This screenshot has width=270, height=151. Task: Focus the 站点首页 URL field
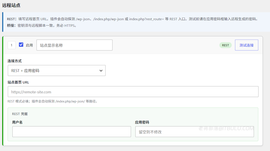point(133,92)
